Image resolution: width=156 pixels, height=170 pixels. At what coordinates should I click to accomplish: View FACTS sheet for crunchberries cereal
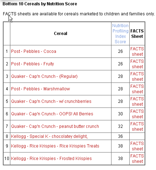tap(137, 101)
